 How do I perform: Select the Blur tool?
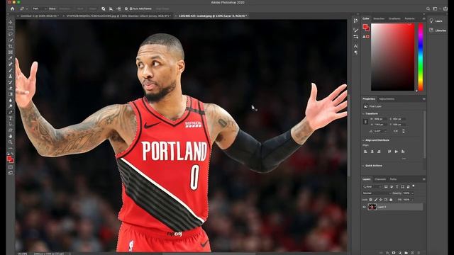coord(11,101)
